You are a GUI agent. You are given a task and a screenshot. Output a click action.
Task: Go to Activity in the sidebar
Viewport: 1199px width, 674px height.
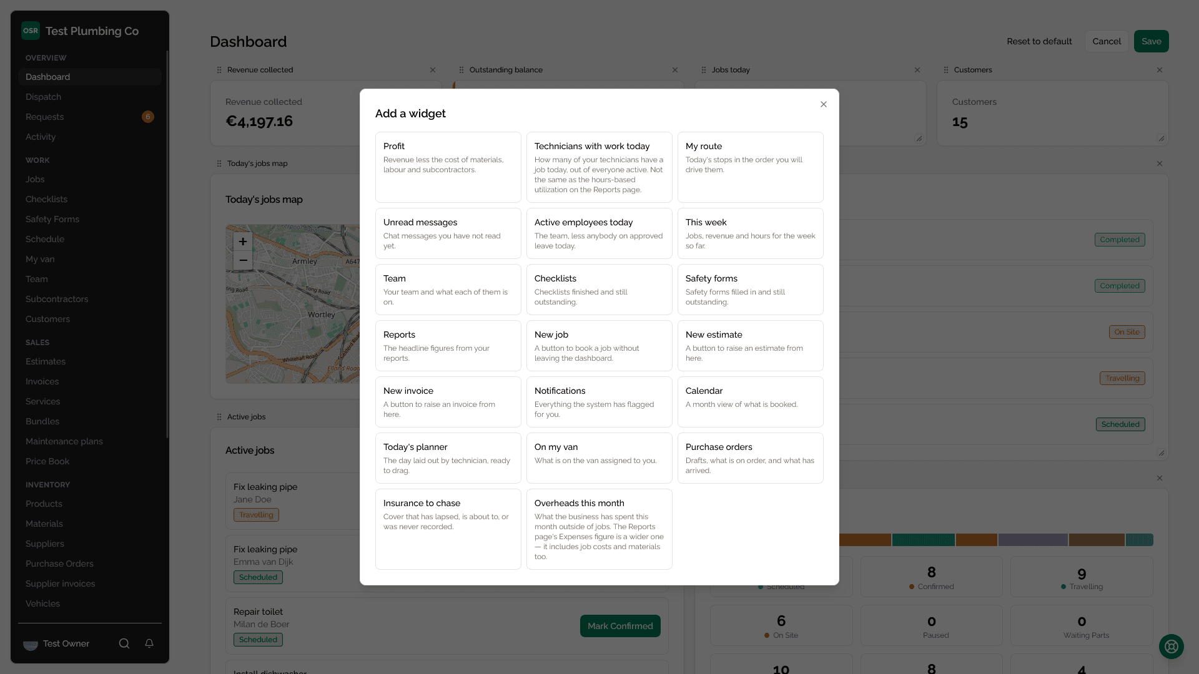point(90,137)
